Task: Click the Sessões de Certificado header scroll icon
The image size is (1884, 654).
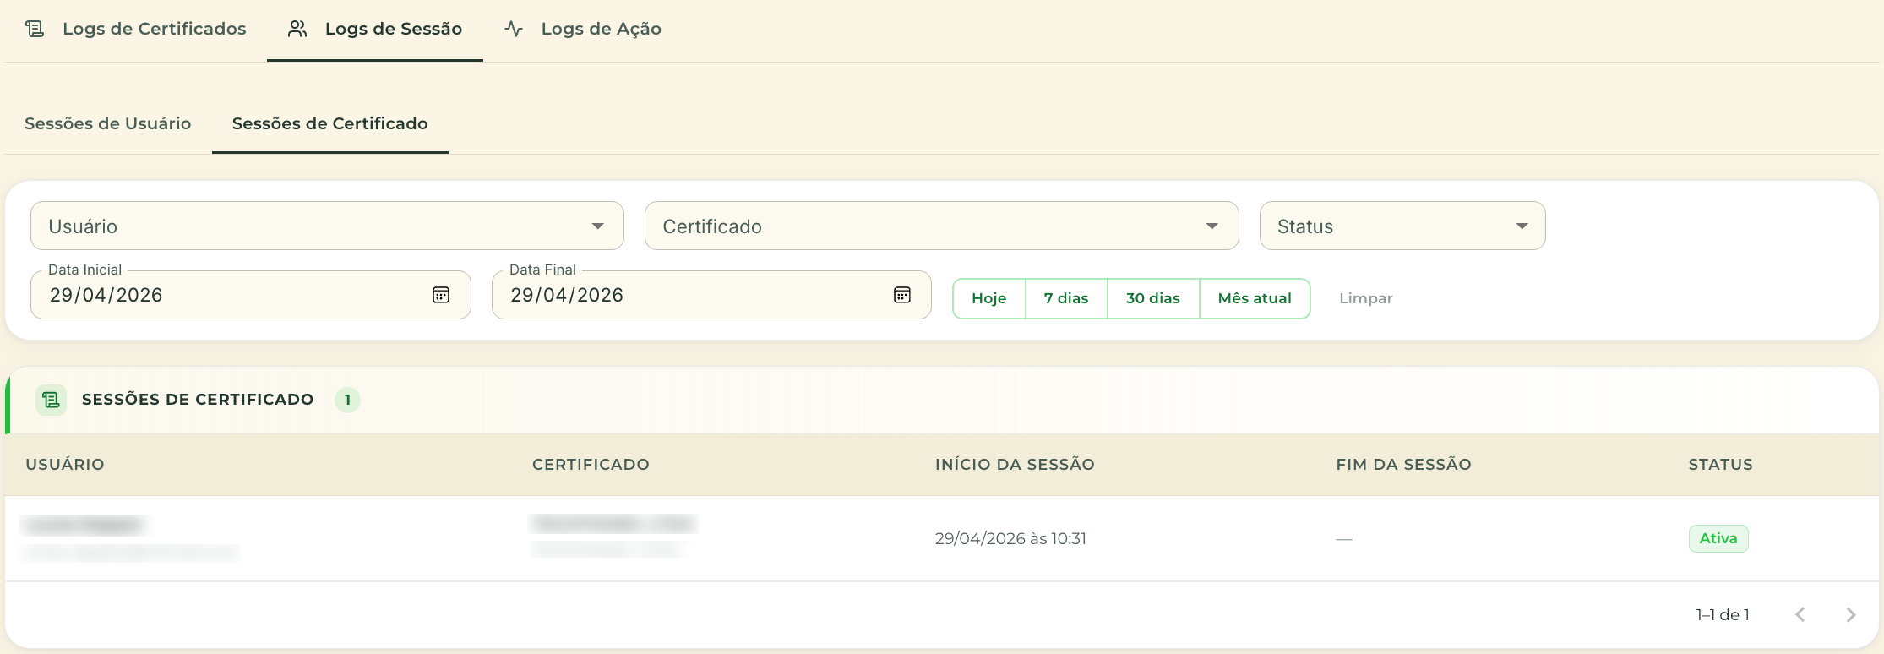Action: pyautogui.click(x=52, y=400)
